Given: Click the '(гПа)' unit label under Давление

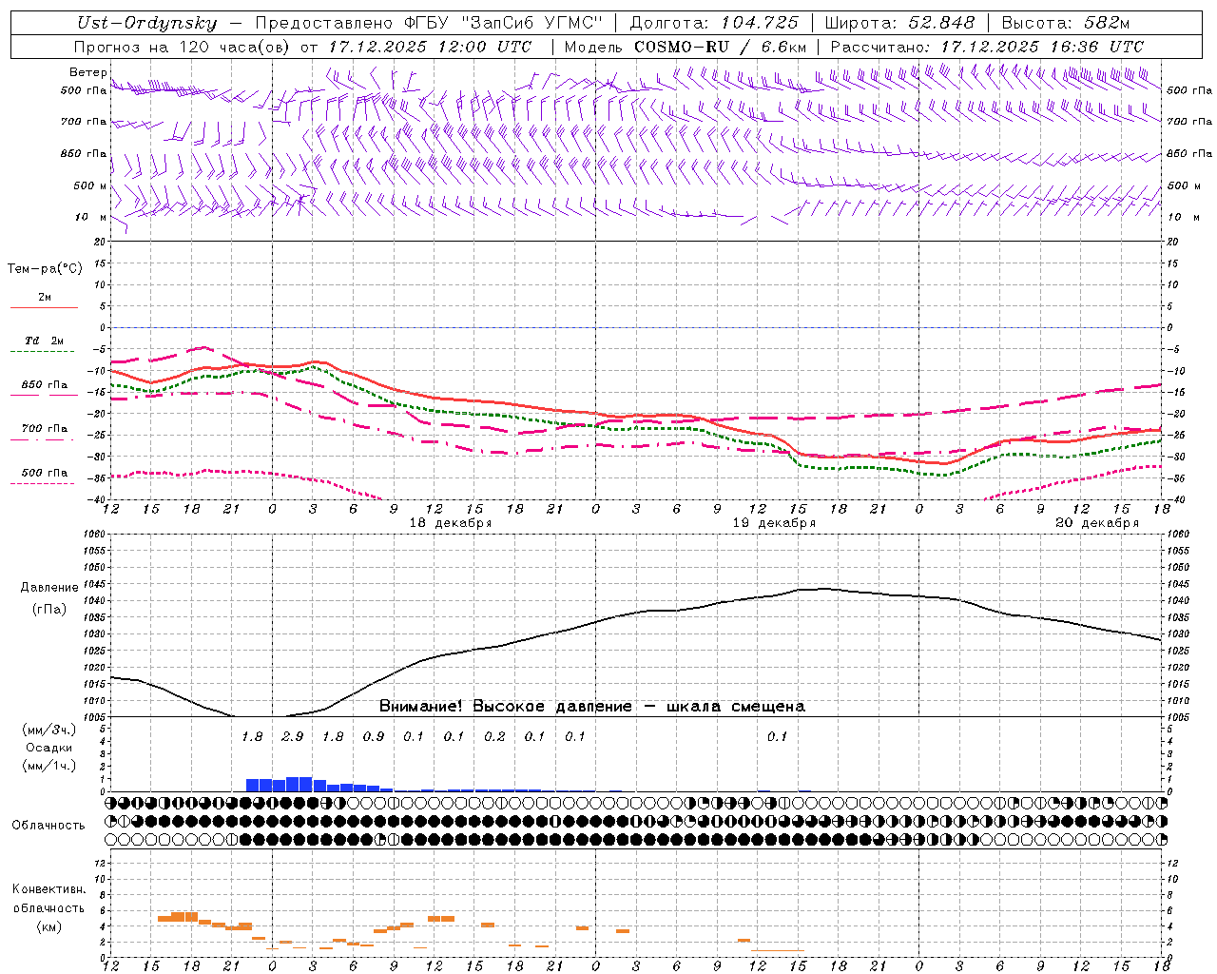Looking at the screenshot, I should (49, 610).
